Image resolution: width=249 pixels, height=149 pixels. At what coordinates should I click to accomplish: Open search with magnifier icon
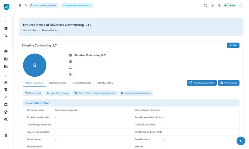(26, 5)
